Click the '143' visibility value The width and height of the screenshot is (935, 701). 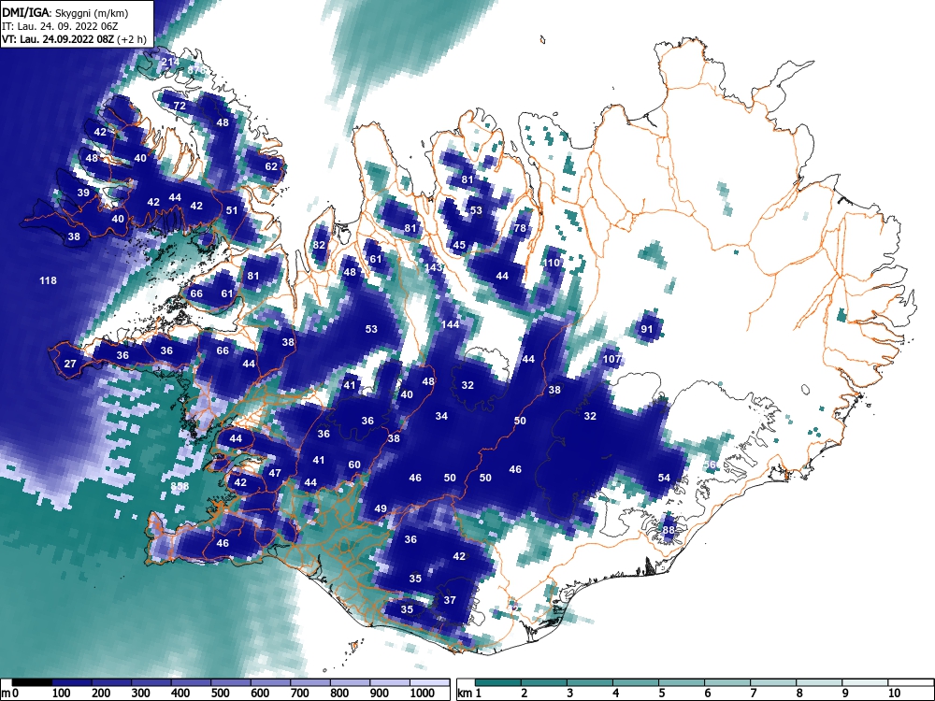[x=434, y=267]
